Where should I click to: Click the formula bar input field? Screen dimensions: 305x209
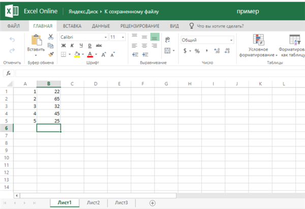(x=160, y=73)
